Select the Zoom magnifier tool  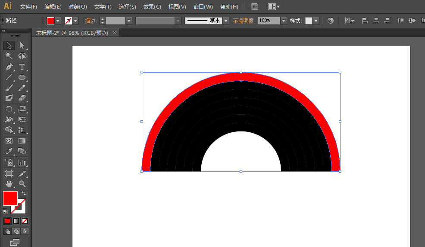click(x=22, y=184)
